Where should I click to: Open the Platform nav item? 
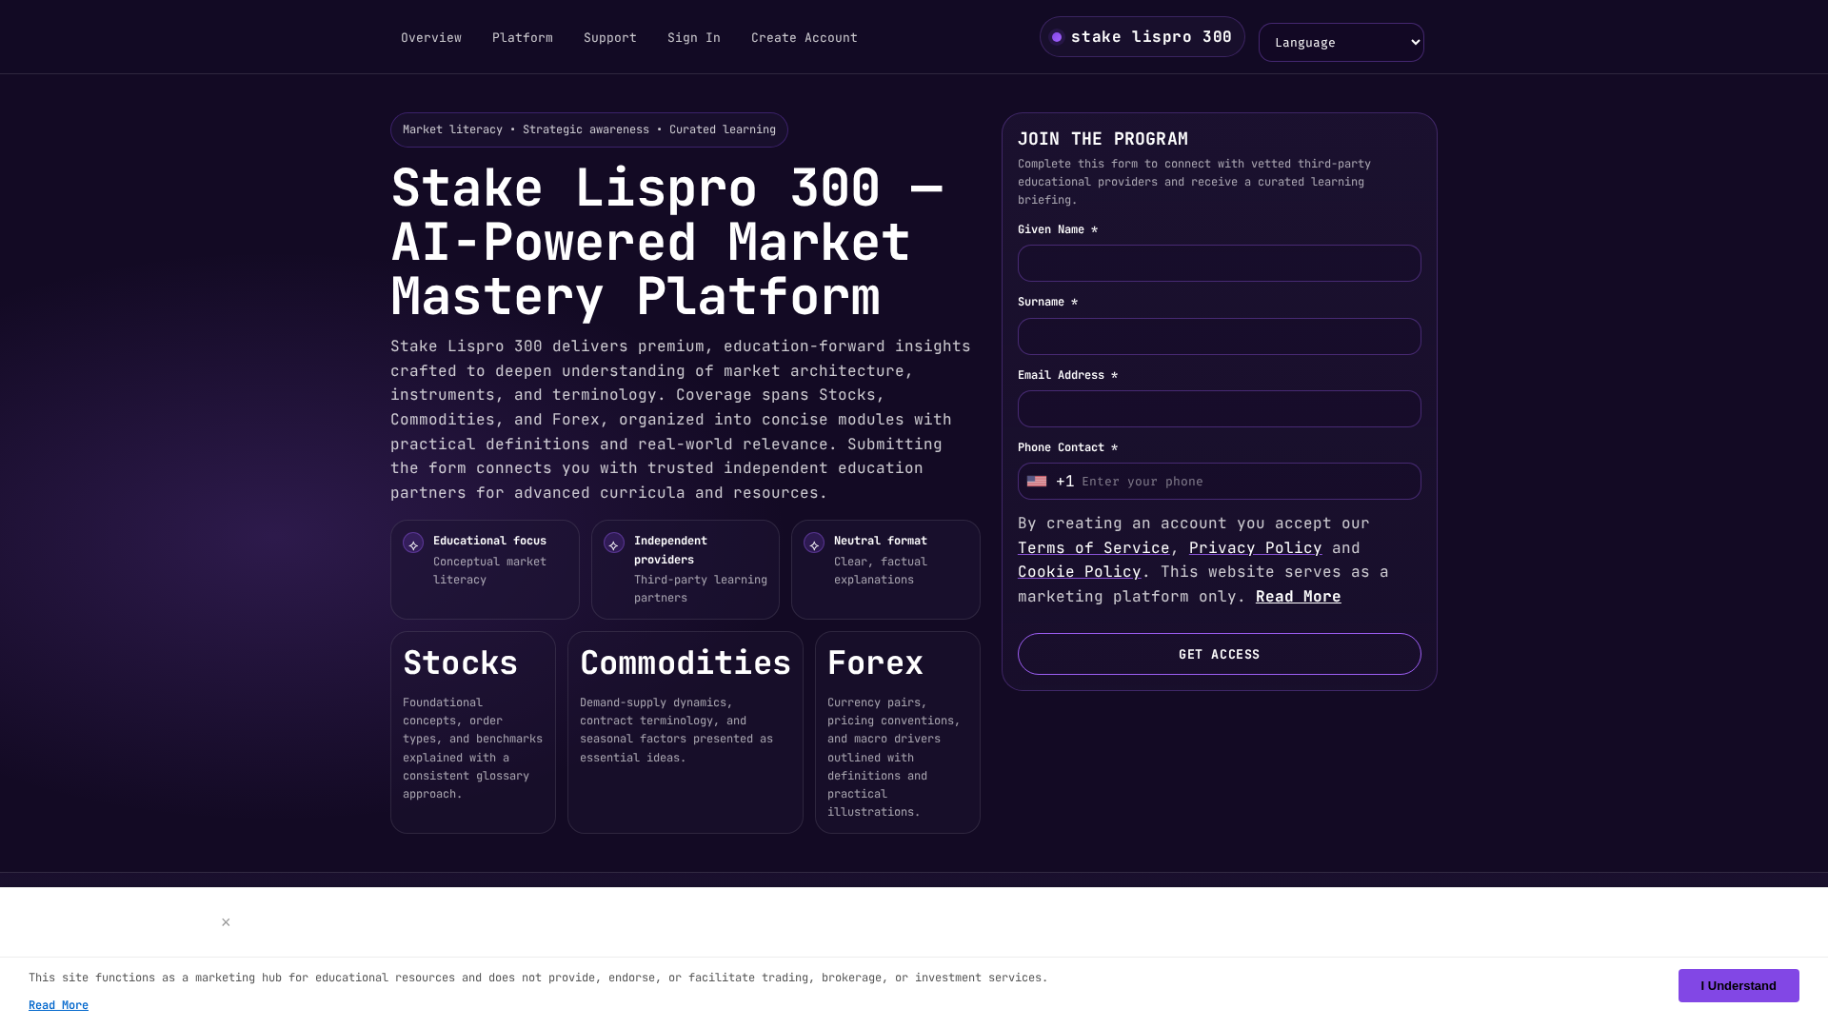tap(523, 38)
